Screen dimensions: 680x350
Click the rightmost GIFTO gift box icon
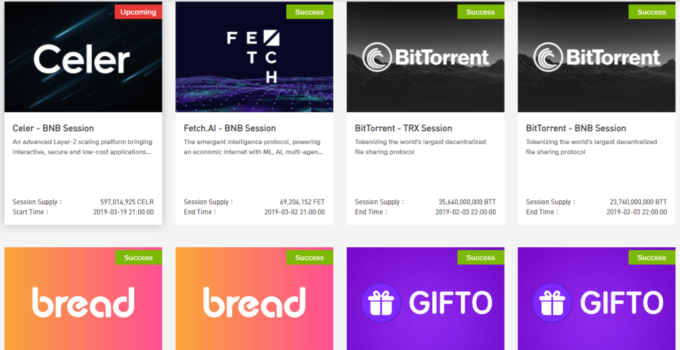click(552, 302)
